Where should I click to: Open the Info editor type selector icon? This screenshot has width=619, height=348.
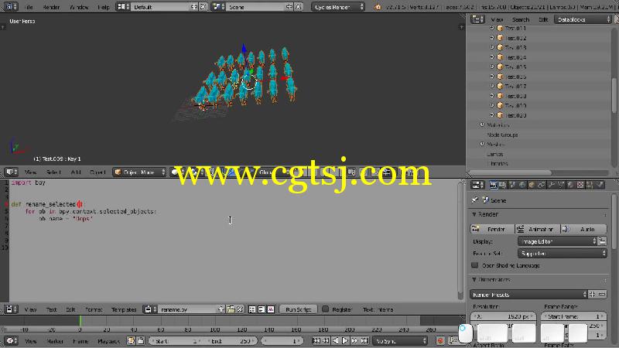[10, 7]
